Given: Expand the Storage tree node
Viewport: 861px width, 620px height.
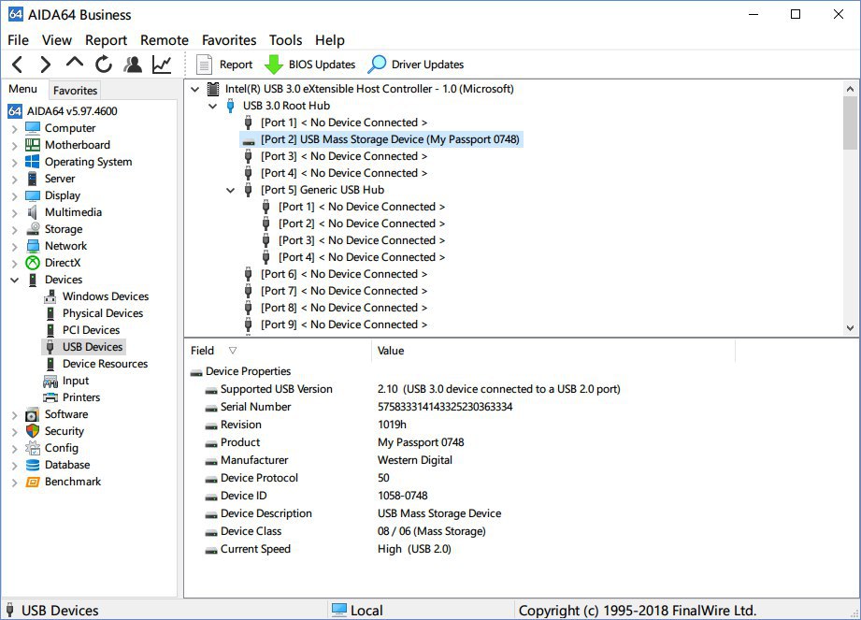Looking at the screenshot, I should tap(15, 229).
